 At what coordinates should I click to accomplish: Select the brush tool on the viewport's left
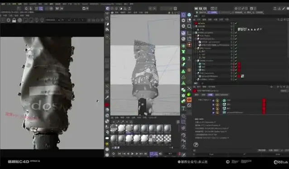click(x=107, y=97)
